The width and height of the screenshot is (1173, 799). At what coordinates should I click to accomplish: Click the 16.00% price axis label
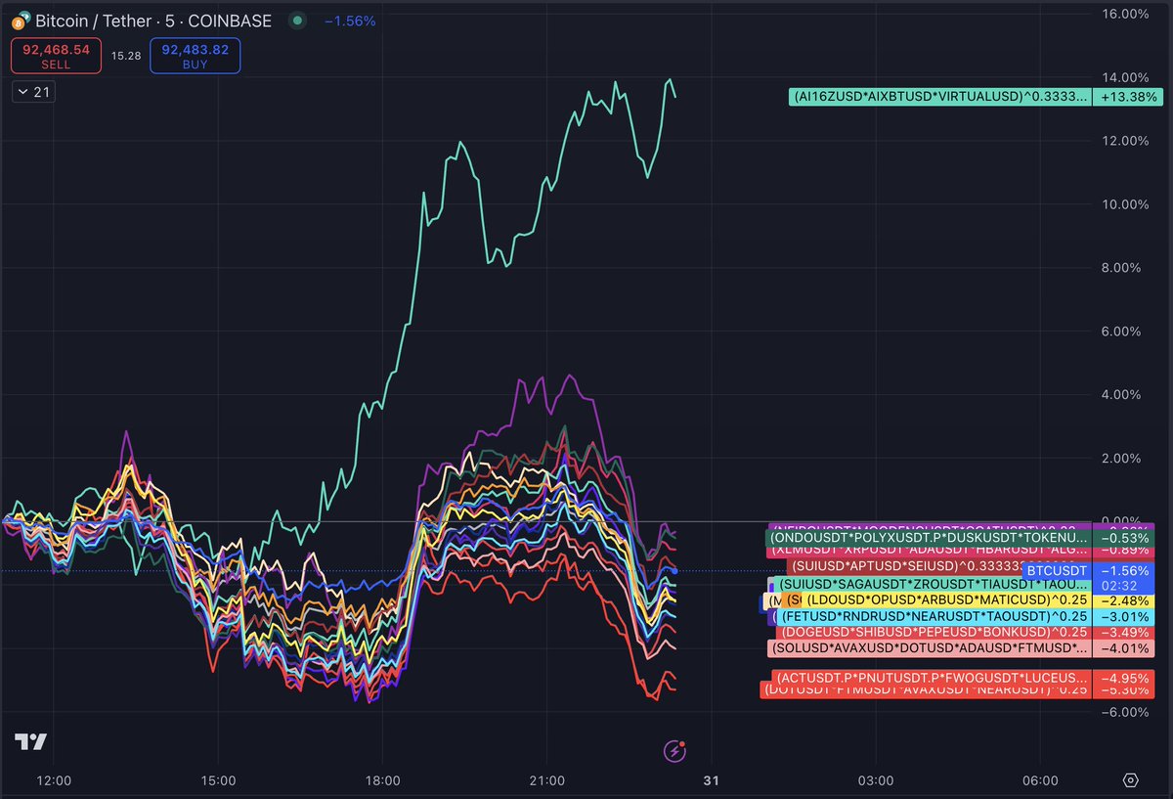[1125, 14]
